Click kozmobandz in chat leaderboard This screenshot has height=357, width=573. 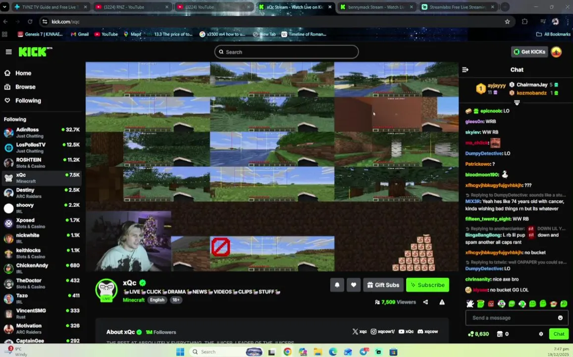click(x=534, y=93)
